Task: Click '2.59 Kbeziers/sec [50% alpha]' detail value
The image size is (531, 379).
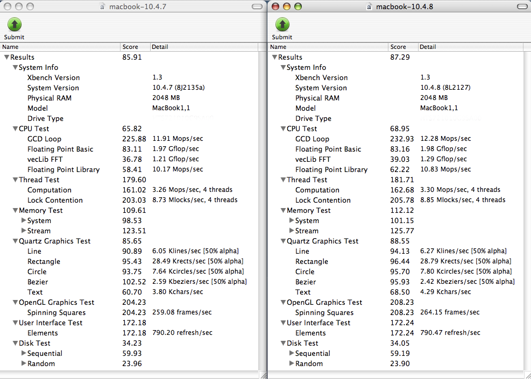Action: pos(200,282)
